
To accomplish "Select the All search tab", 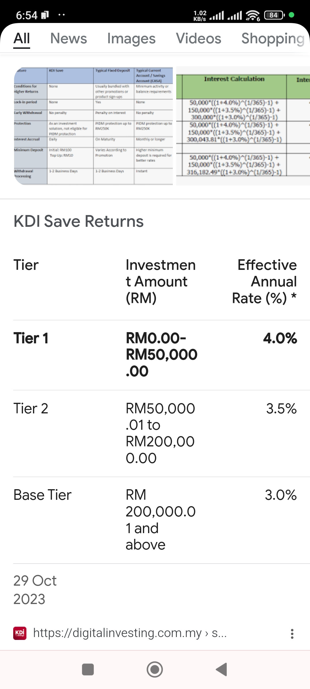I will tap(22, 38).
